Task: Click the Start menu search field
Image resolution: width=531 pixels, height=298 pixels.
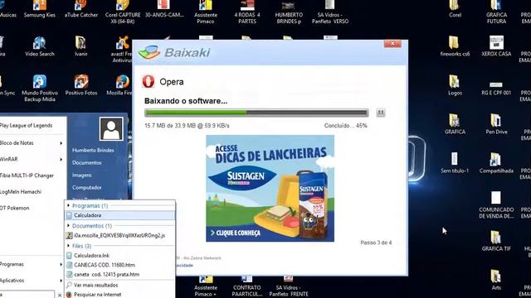Action: (27, 295)
